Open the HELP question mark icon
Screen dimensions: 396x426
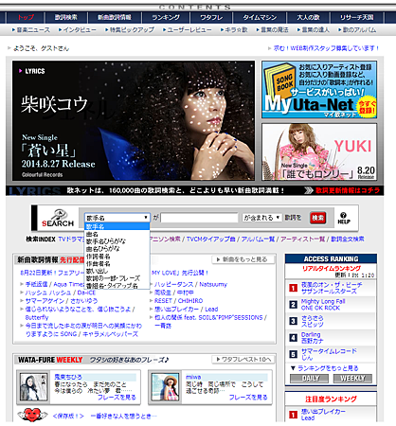pos(344,218)
